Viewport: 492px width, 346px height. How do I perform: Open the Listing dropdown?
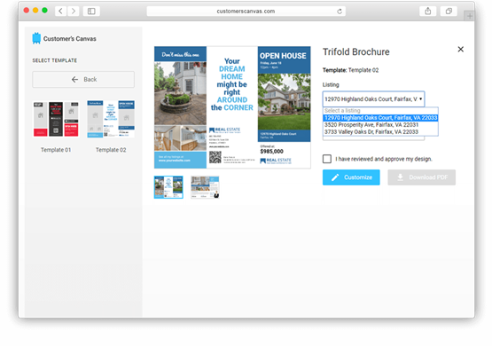coord(373,98)
